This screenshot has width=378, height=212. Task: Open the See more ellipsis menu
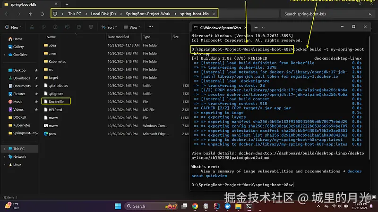point(151,27)
